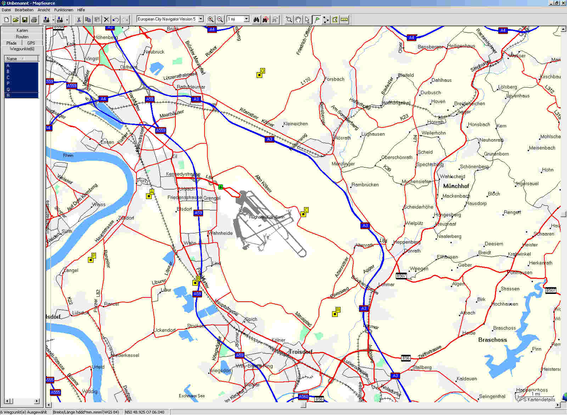Activate the Waypoint flag tool

click(x=316, y=19)
